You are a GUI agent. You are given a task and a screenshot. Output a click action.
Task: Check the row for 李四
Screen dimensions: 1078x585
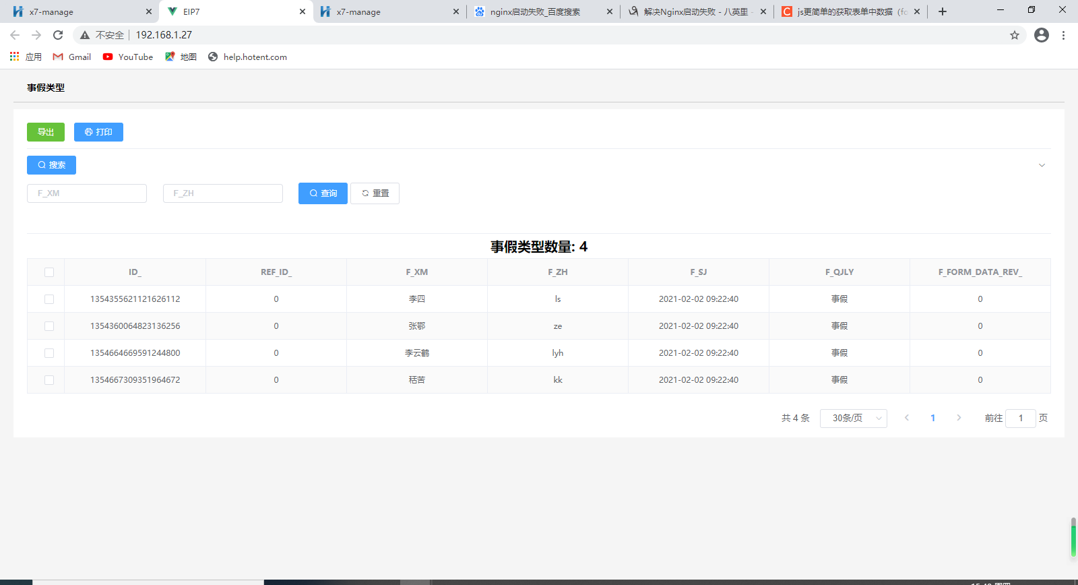pos(49,299)
